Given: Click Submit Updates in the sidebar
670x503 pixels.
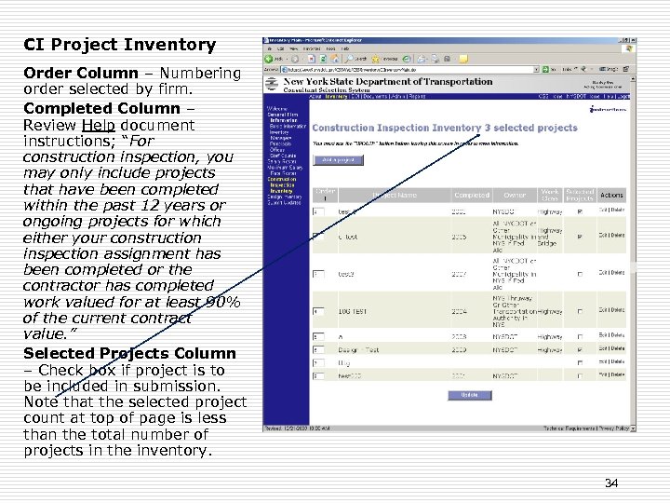Looking at the screenshot, I should [285, 203].
